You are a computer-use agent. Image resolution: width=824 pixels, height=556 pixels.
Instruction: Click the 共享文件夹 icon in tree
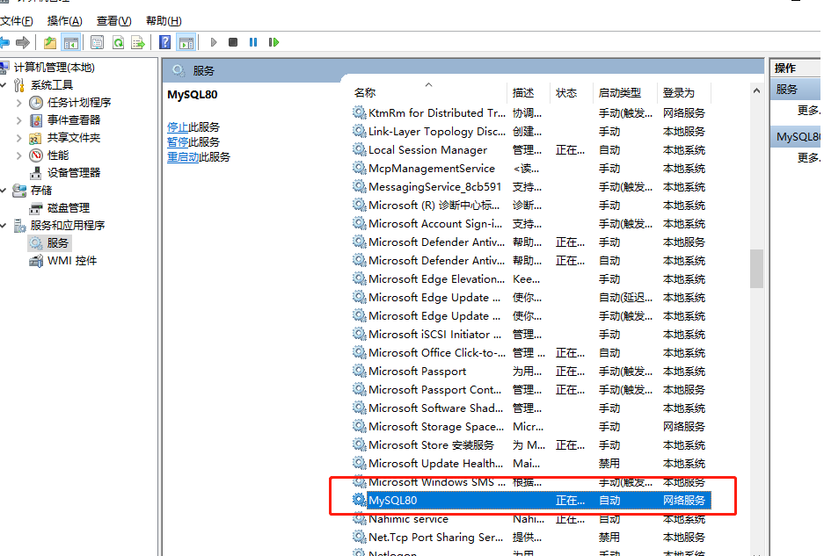point(36,138)
